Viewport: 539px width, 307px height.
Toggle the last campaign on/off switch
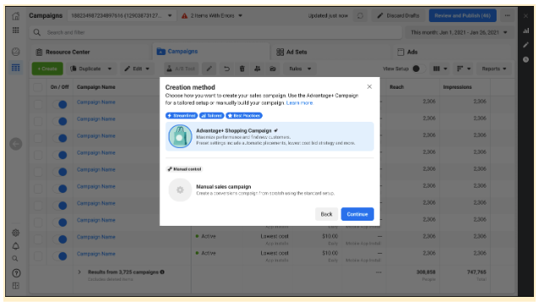(x=60, y=256)
